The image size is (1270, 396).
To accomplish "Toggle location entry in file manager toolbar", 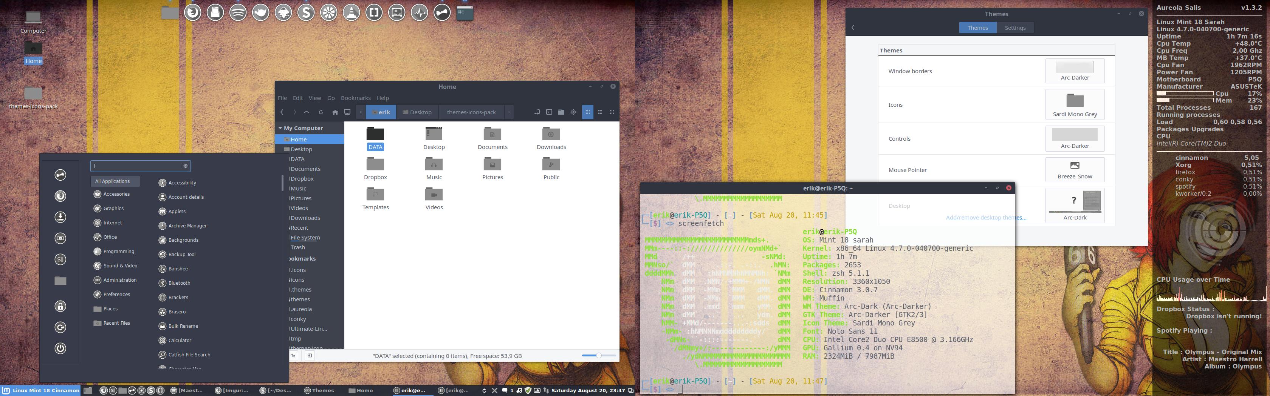I will pos(537,112).
